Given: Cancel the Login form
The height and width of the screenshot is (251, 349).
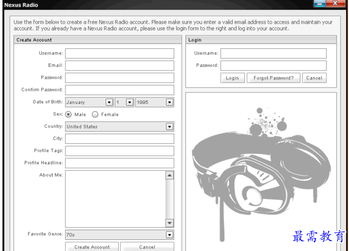Looking at the screenshot, I should (314, 78).
